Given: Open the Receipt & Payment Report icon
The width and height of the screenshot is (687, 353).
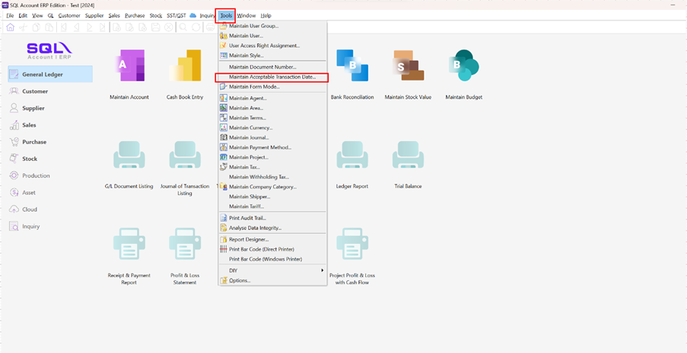Looking at the screenshot, I should tap(129, 244).
